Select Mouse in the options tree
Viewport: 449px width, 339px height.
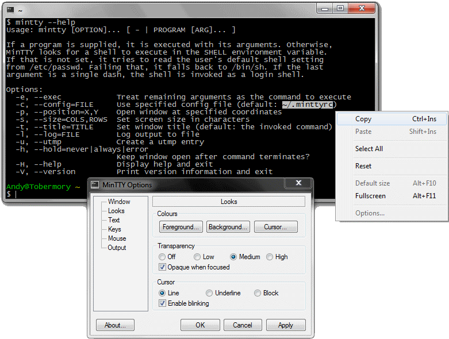pyautogui.click(x=117, y=238)
